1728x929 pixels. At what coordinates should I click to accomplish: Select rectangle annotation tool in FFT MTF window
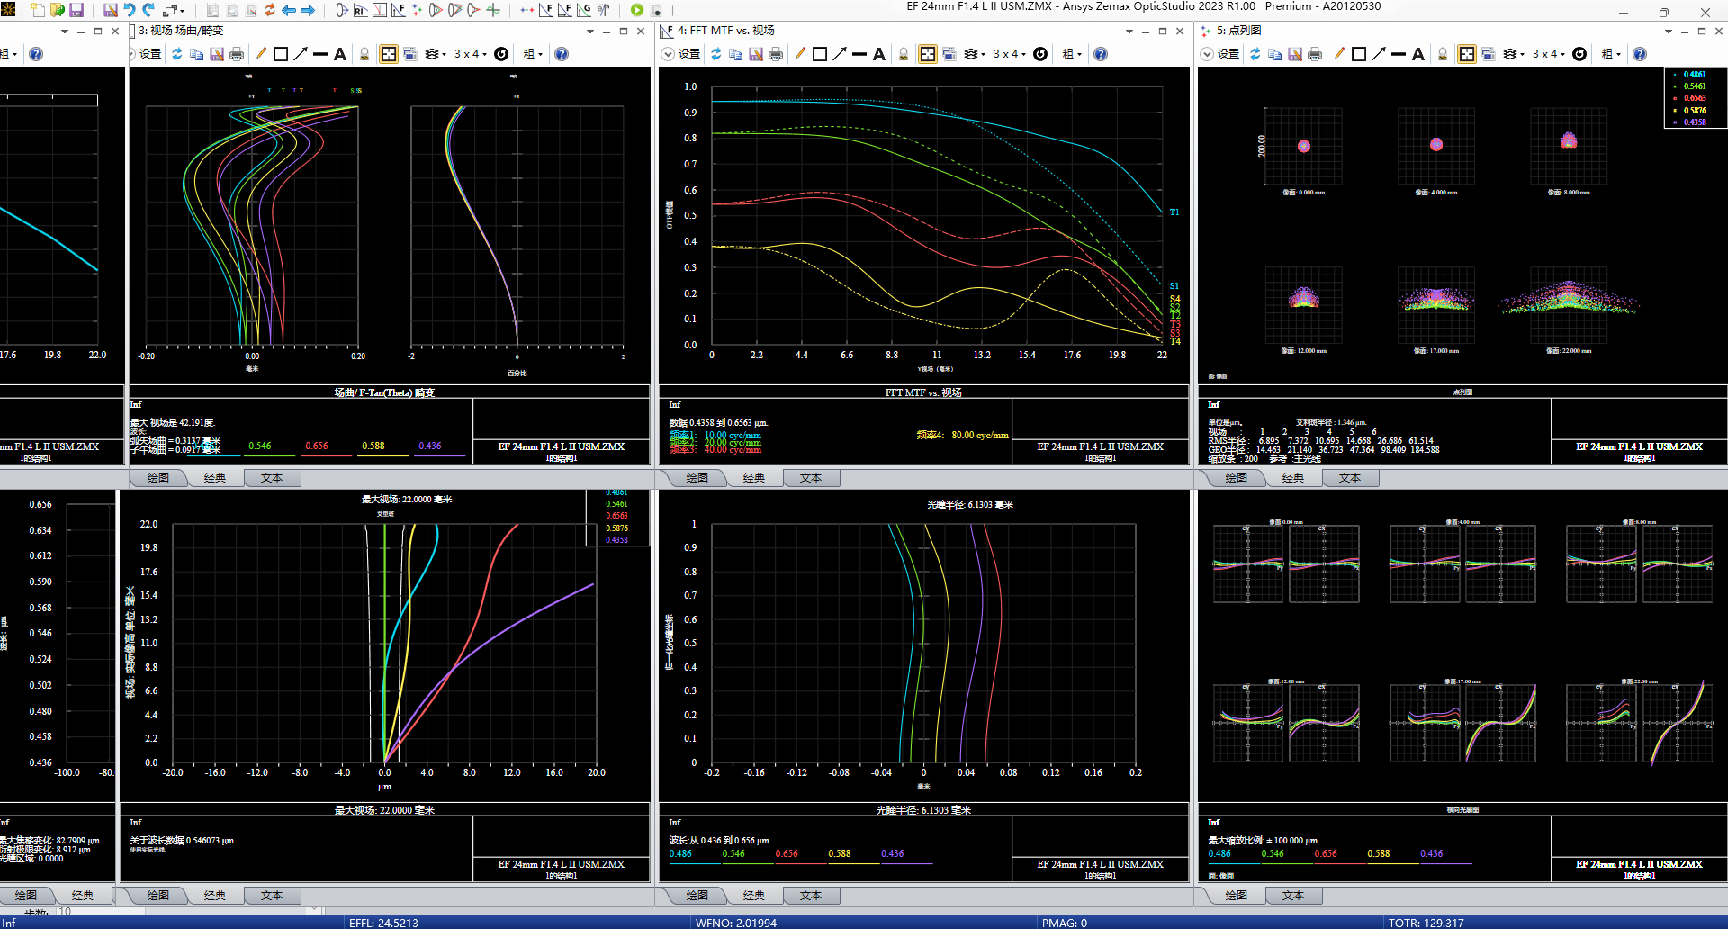[820, 54]
